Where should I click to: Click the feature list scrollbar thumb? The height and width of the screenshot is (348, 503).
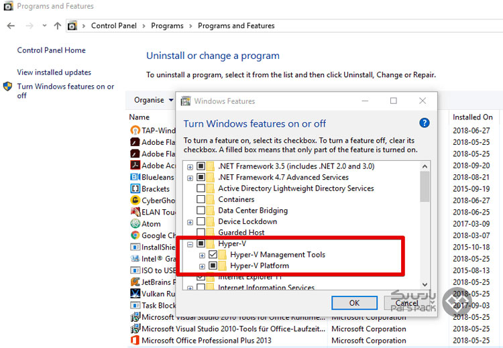(x=425, y=186)
